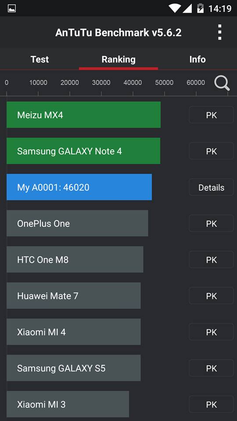The height and width of the screenshot is (421, 237).
Task: Tap the Wi-Fi status icon
Action: coord(175,8)
